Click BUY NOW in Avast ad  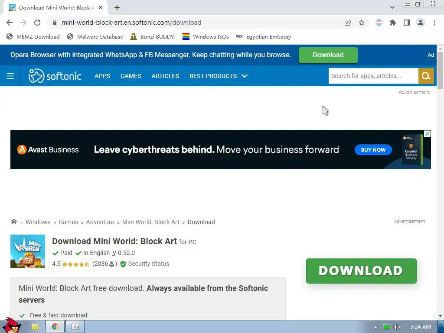[373, 150]
